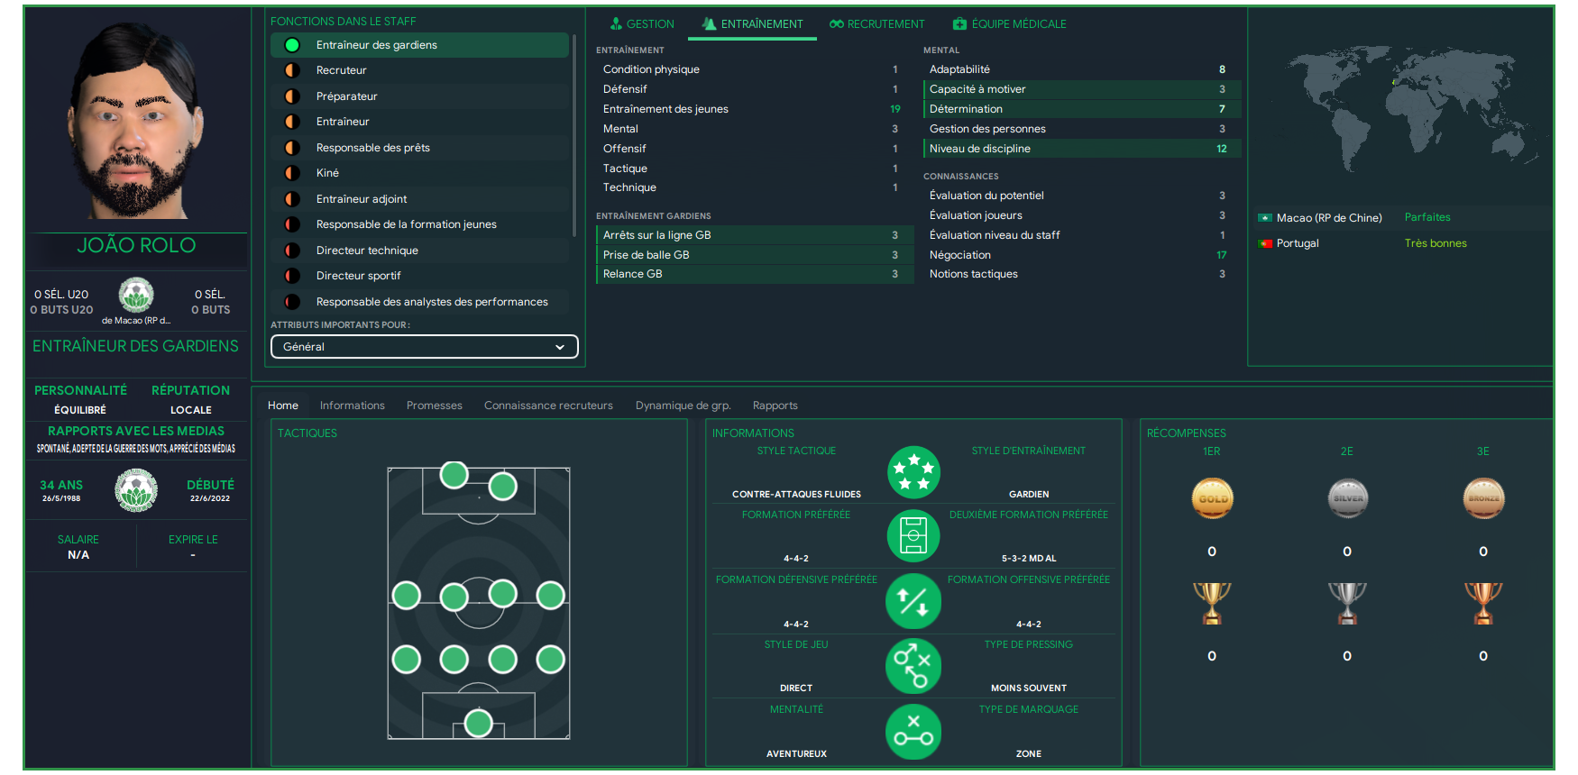Click the status circle beside Entraîneur des gardiens
Viewport: 1578px width, 775px height.
[x=292, y=45]
